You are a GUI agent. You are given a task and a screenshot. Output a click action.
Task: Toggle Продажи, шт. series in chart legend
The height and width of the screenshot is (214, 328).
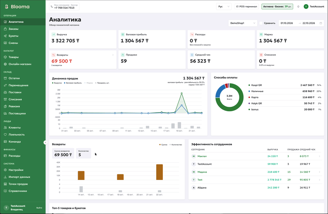(x=102, y=83)
